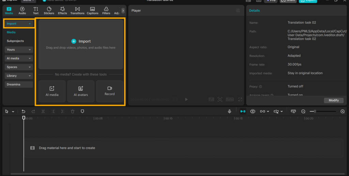Screen dimensions: 349x176
Task: Click the AI avatars button
Action: (81, 91)
